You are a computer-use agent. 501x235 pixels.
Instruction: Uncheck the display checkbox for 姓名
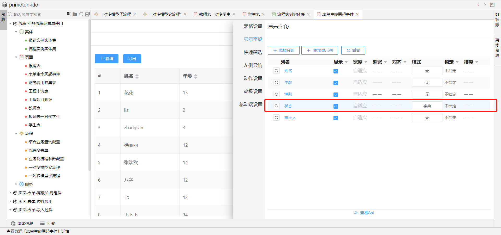[336, 71]
